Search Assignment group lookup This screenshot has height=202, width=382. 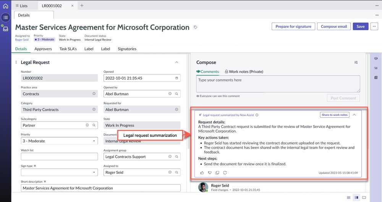tap(176, 157)
